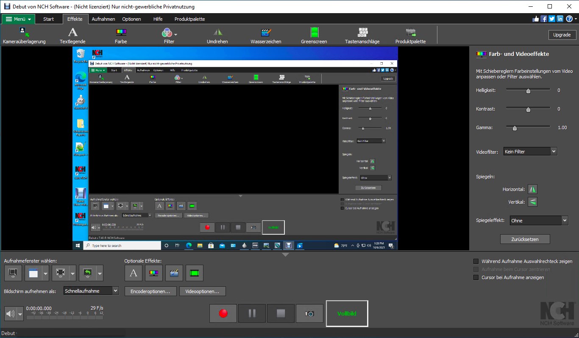This screenshot has width=579, height=338.
Task: Enable Während Aufnahme Auswahlrechteck zeigen
Action: (x=476, y=261)
